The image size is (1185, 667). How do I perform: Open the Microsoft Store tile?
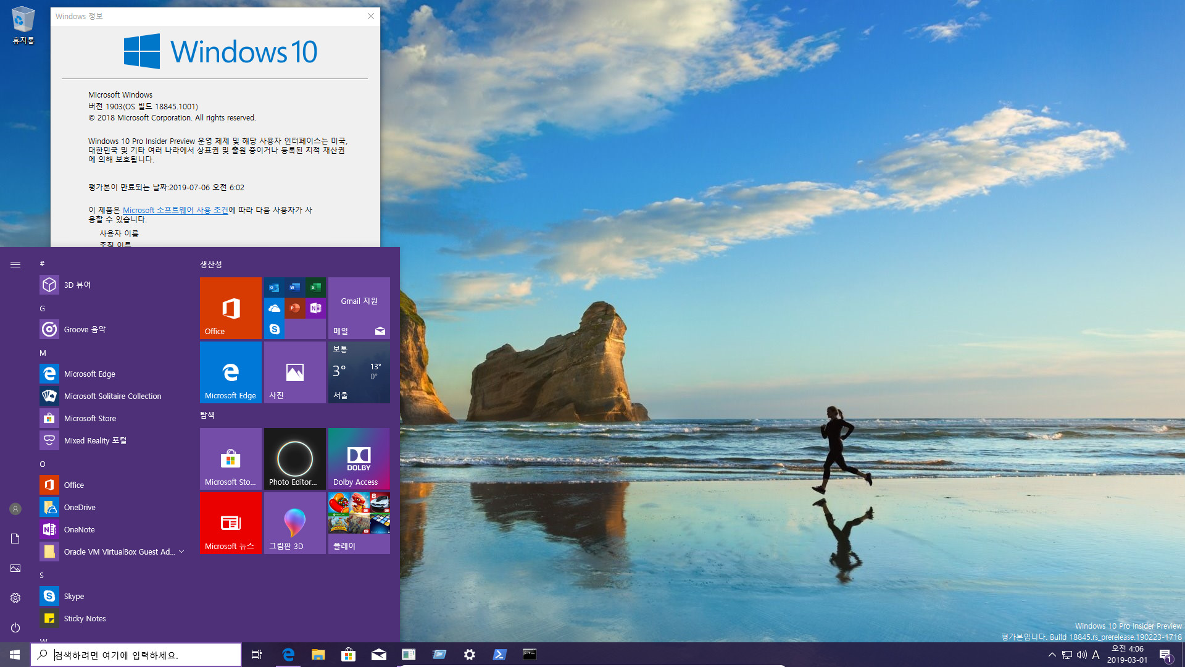(231, 459)
